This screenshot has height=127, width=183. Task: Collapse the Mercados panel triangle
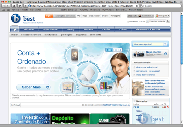pyautogui.click(x=135, y=101)
